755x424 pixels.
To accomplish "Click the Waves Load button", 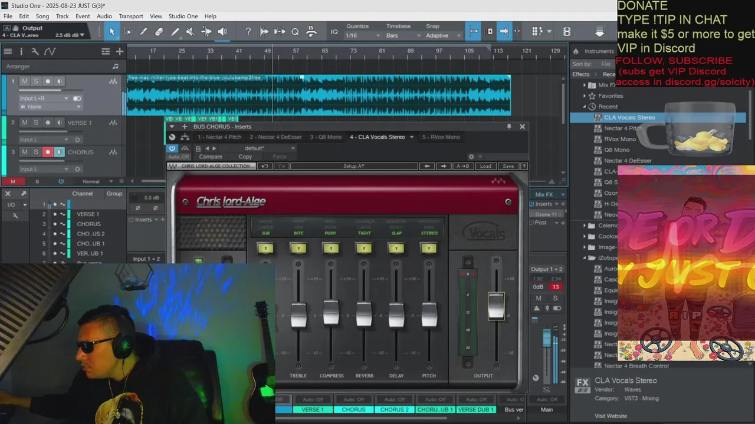I will (x=485, y=166).
